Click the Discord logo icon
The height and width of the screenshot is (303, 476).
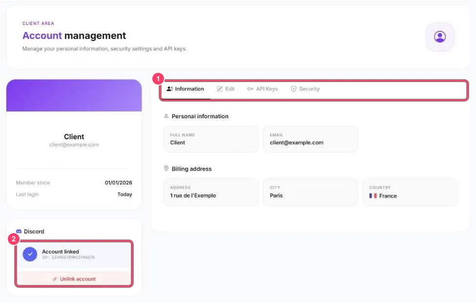pyautogui.click(x=19, y=232)
